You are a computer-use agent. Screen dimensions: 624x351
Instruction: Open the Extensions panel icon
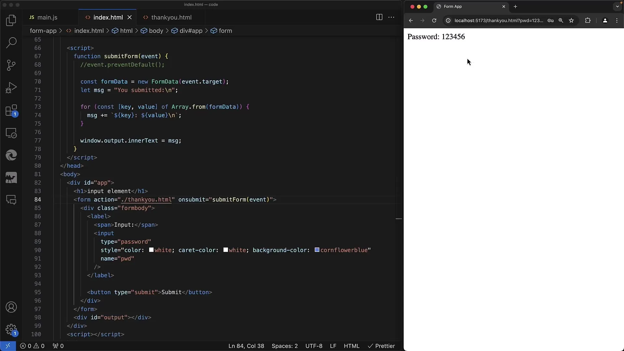pos(11,110)
